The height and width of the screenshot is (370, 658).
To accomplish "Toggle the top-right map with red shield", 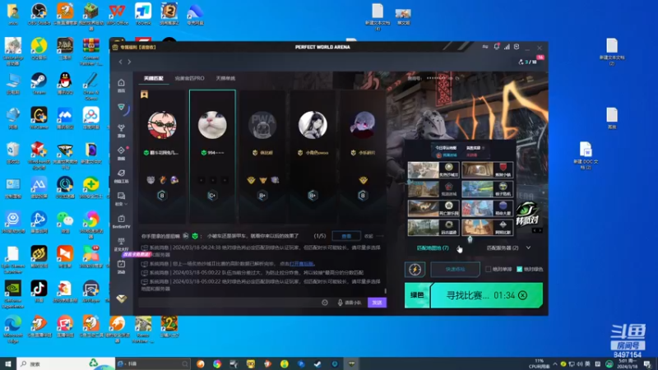I will coord(487,170).
